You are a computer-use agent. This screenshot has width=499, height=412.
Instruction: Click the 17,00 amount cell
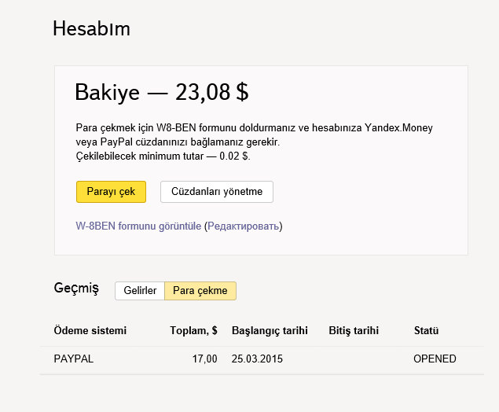pos(205,359)
